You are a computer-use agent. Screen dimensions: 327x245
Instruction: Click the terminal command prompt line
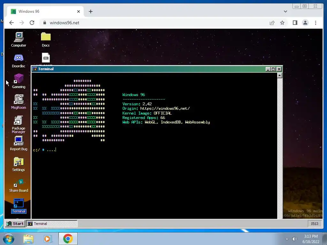45,150
